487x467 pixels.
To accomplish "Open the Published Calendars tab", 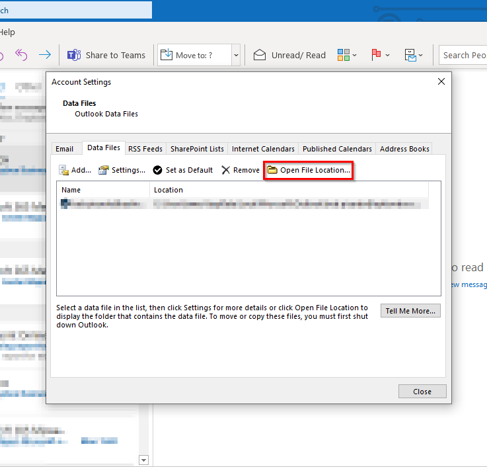I will tap(337, 149).
